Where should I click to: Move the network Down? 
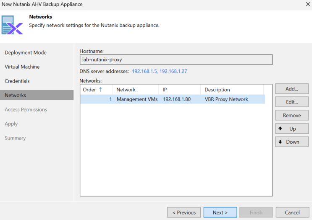[292, 142]
